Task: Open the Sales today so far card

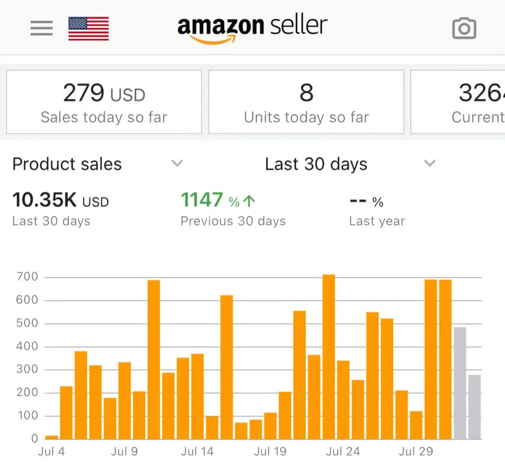Action: click(x=104, y=102)
